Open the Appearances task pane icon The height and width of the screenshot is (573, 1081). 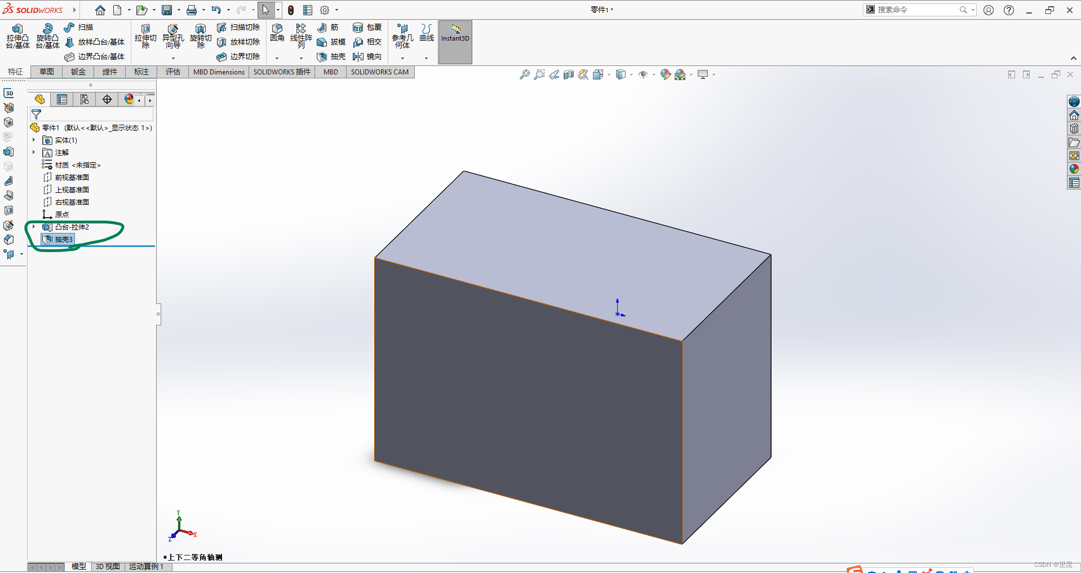click(x=1074, y=169)
